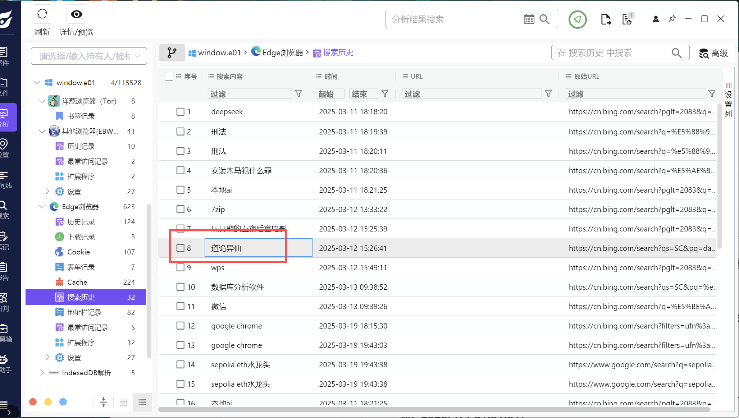Select Cookie under Edge浏览器
739x418 pixels.
click(x=78, y=252)
